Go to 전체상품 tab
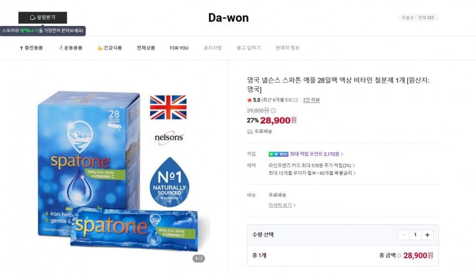476x273 pixels. coord(146,48)
